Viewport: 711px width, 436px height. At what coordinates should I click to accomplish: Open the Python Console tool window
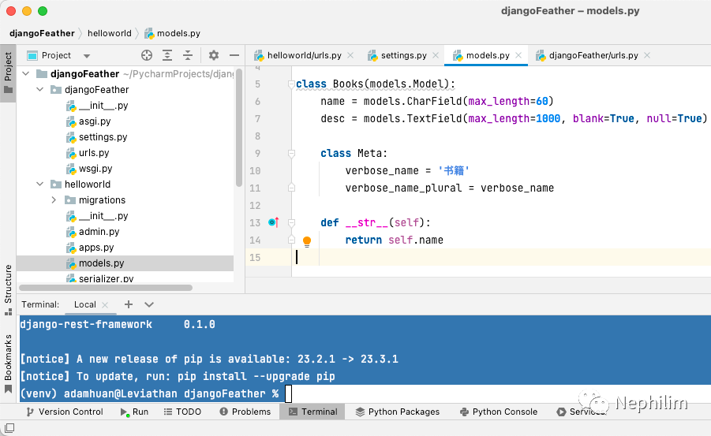[x=499, y=412]
